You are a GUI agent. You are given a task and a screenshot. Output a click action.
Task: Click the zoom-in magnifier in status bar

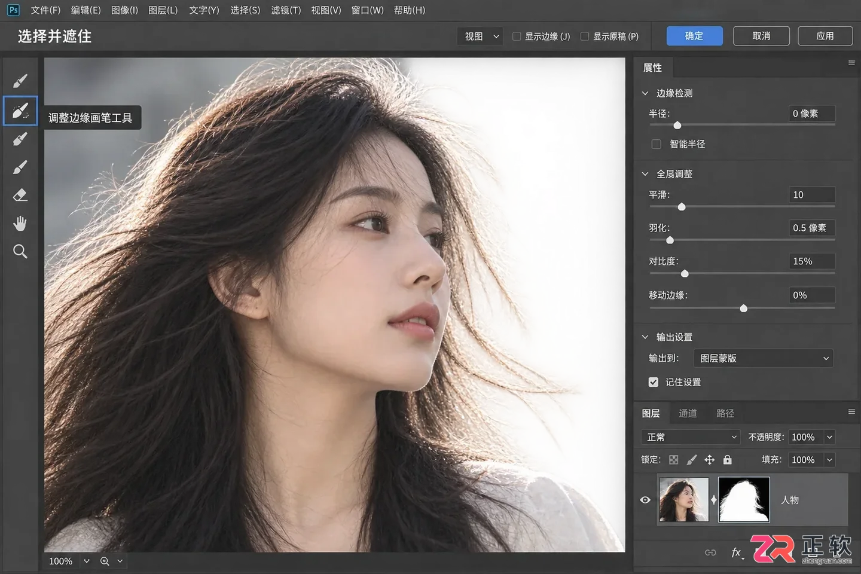105,561
